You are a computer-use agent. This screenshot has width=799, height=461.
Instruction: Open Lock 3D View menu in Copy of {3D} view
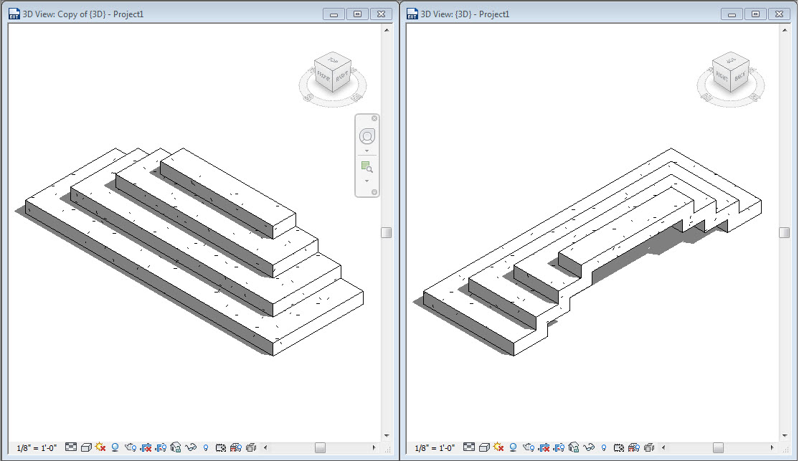coord(175,447)
